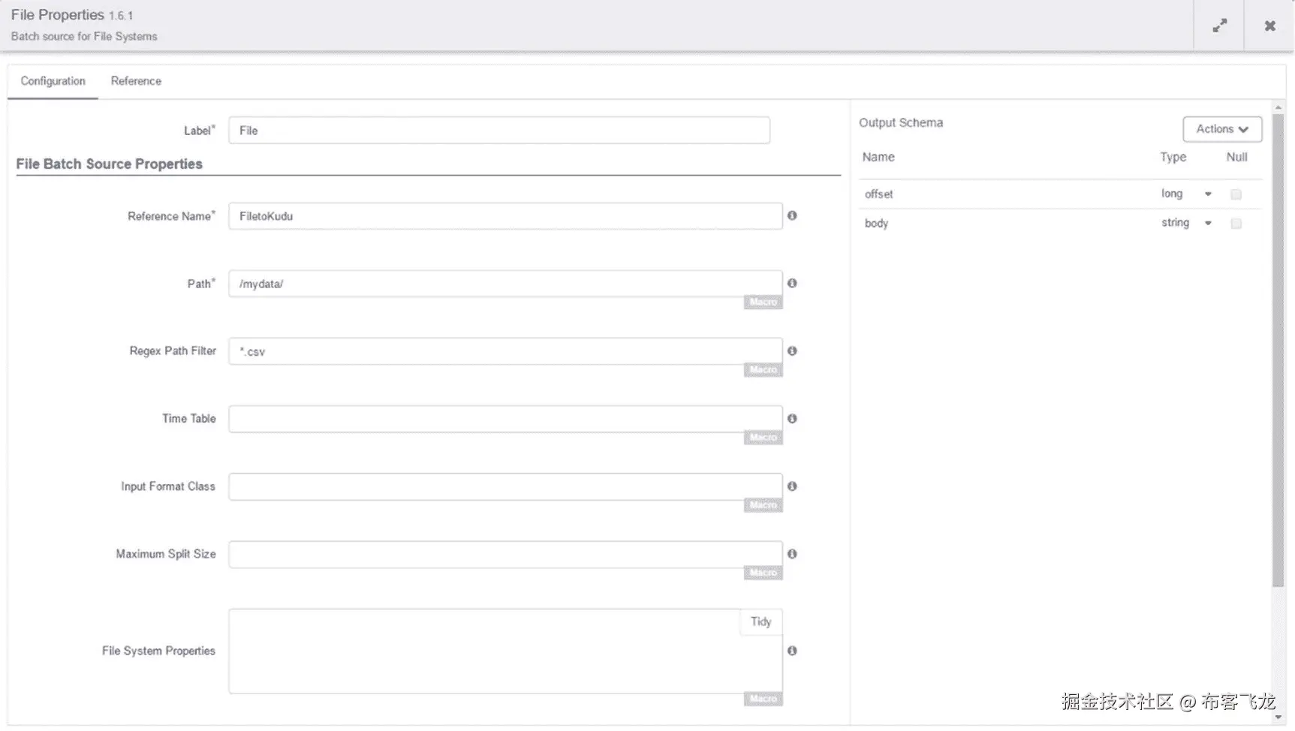Click the scrollbar down arrow
The width and height of the screenshot is (1295, 731).
pyautogui.click(x=1278, y=717)
